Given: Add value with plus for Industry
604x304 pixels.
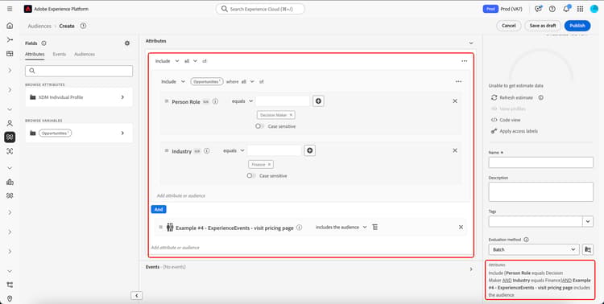Looking at the screenshot, I should [310, 150].
